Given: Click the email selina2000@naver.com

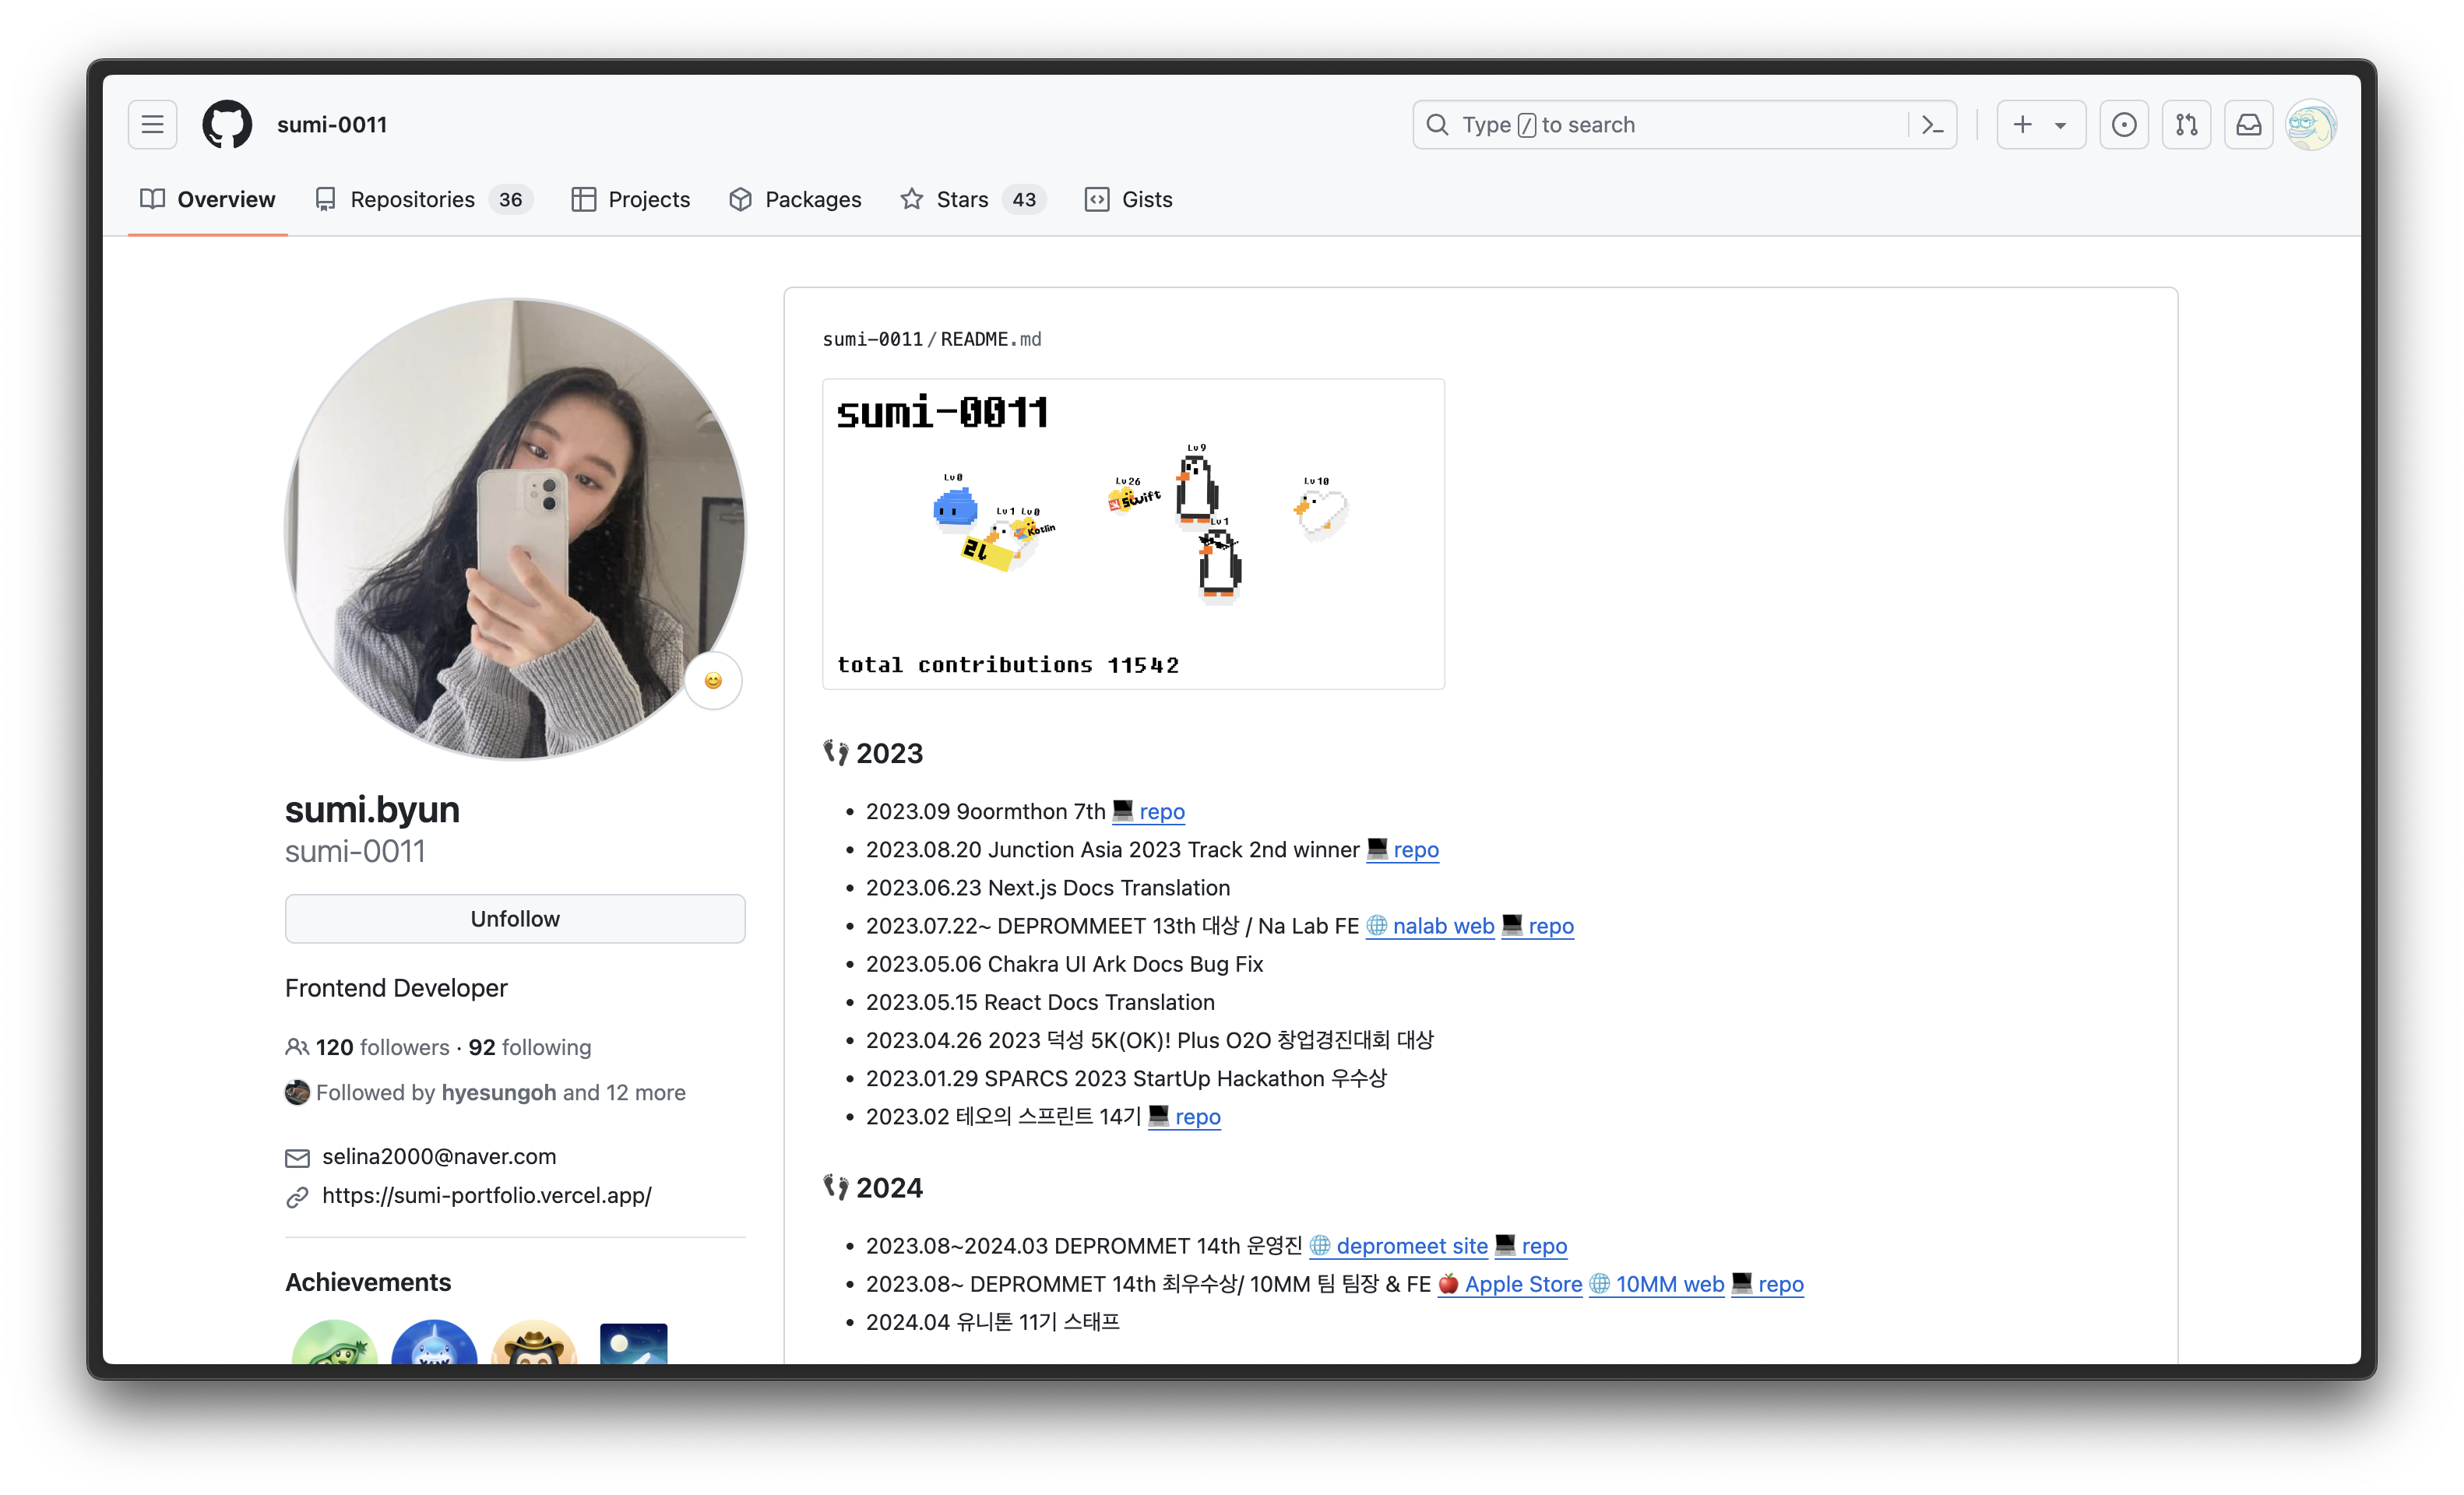Looking at the screenshot, I should (x=439, y=1156).
